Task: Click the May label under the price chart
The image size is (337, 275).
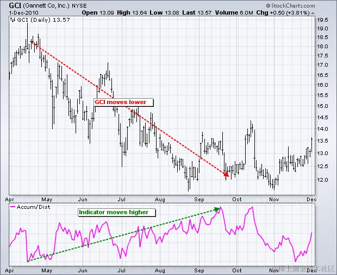Action: pyautogui.click(x=47, y=200)
